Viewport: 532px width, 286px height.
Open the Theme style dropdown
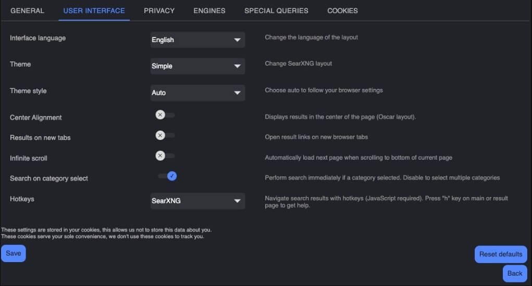(x=197, y=93)
